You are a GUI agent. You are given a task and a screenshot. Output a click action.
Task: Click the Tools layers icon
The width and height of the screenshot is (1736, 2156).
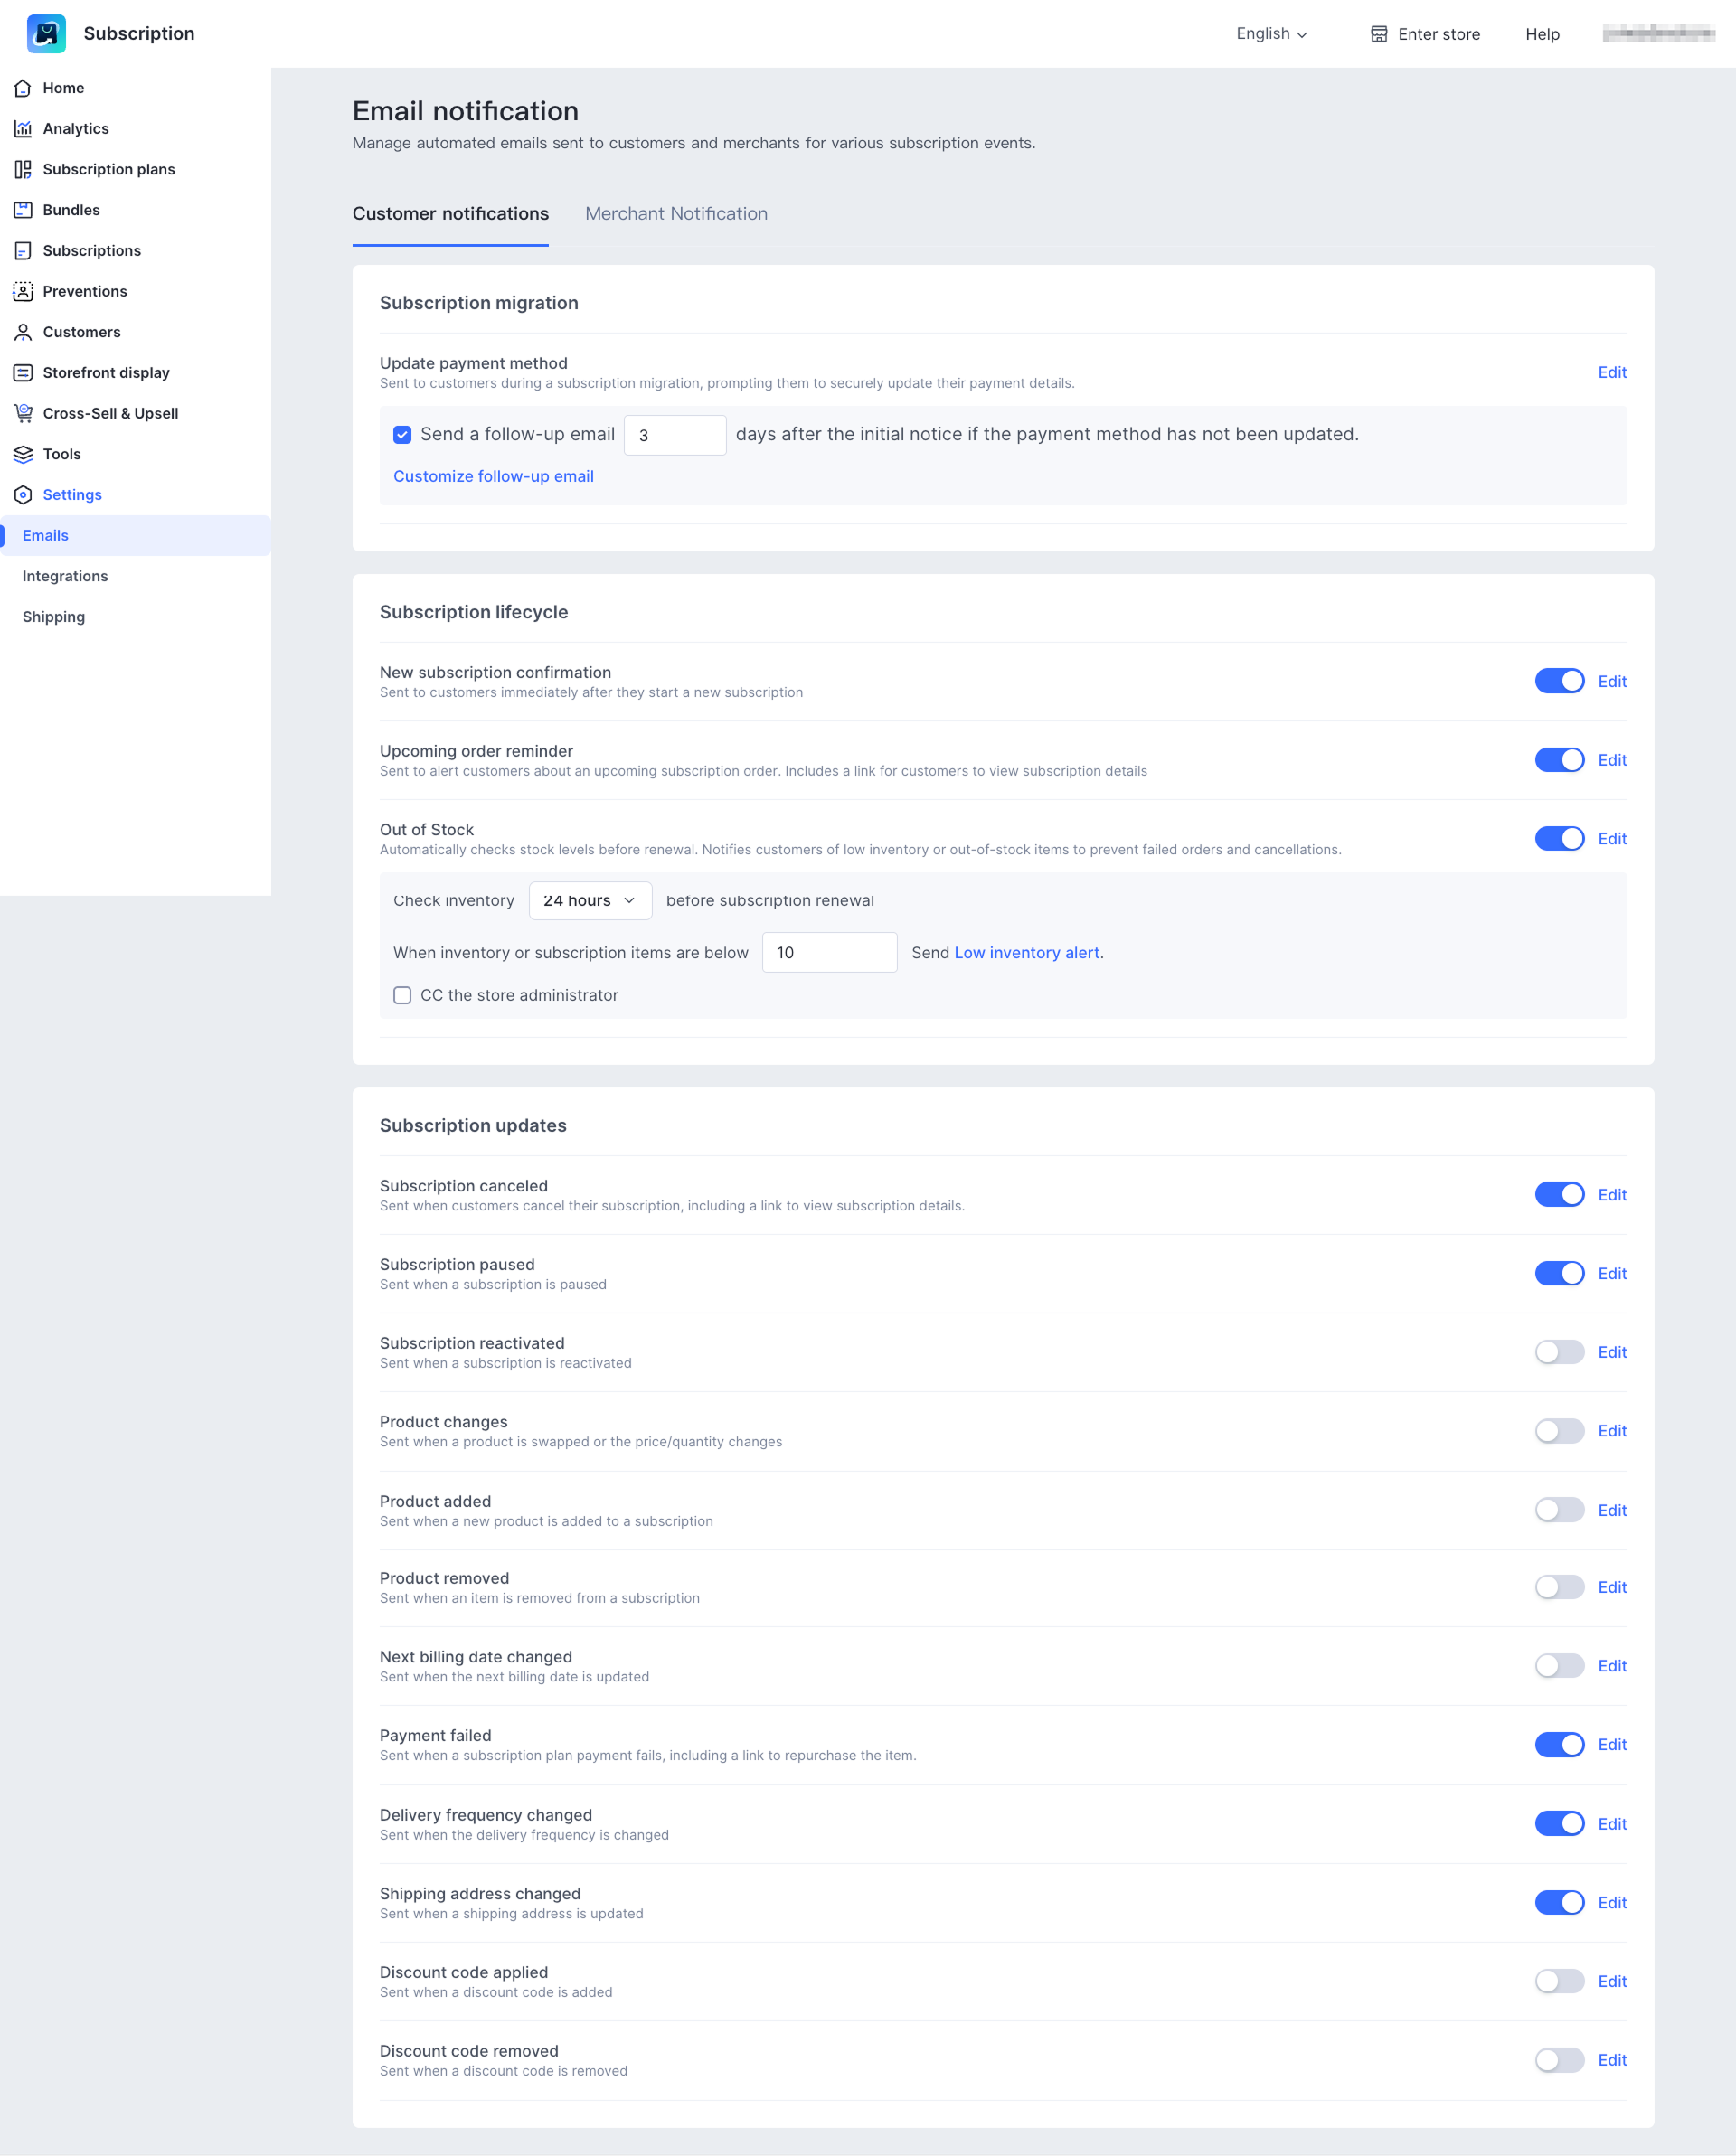[x=23, y=454]
